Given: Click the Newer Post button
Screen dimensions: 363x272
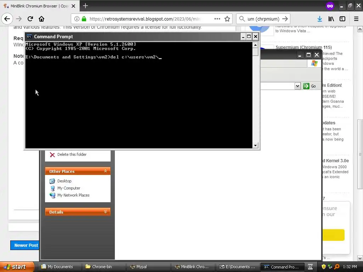Looking at the screenshot, I should pos(25,245).
